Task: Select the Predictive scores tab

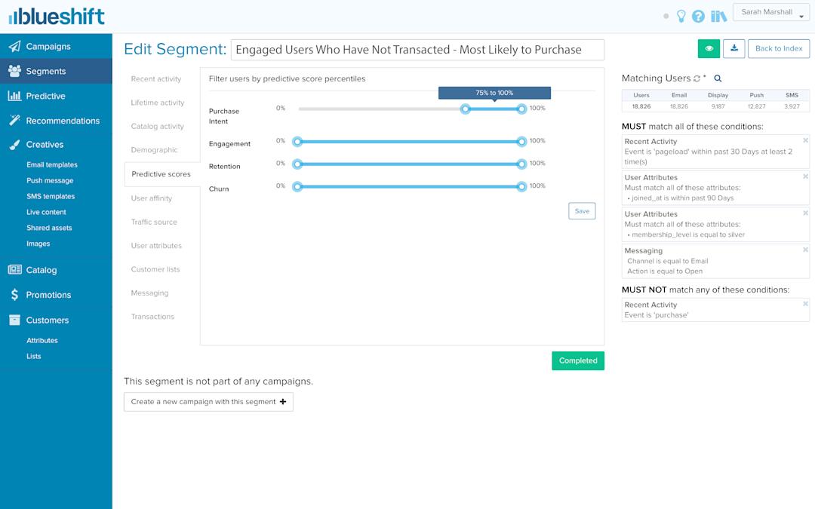Action: coord(161,174)
